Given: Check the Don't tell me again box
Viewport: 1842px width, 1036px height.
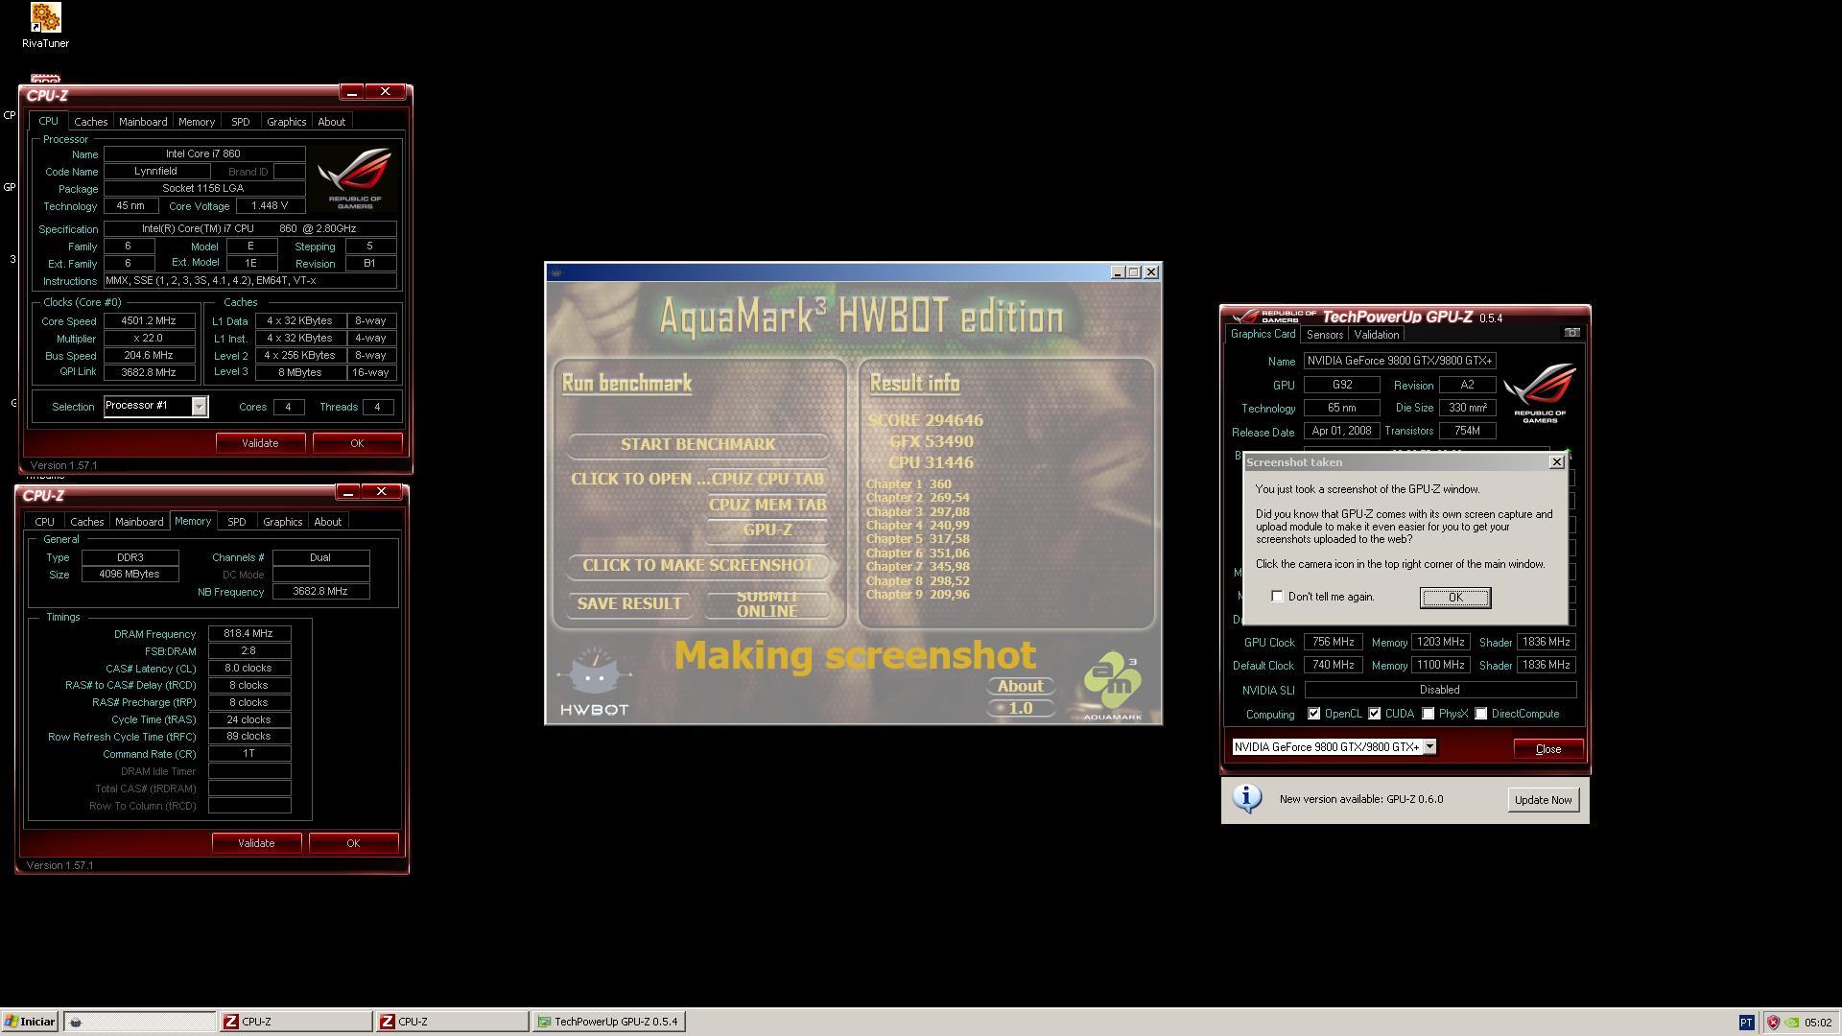Looking at the screenshot, I should [x=1277, y=597].
